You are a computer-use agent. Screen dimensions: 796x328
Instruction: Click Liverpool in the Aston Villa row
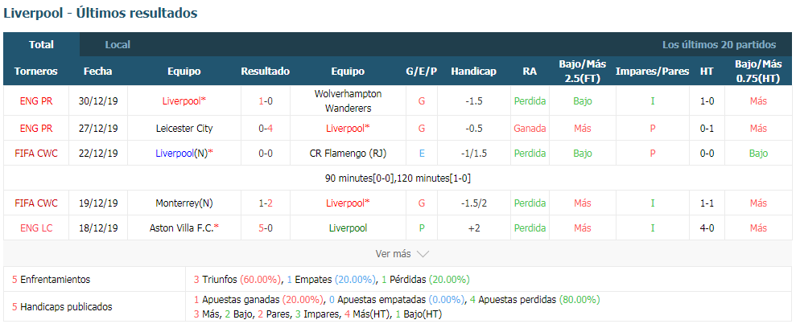348,228
